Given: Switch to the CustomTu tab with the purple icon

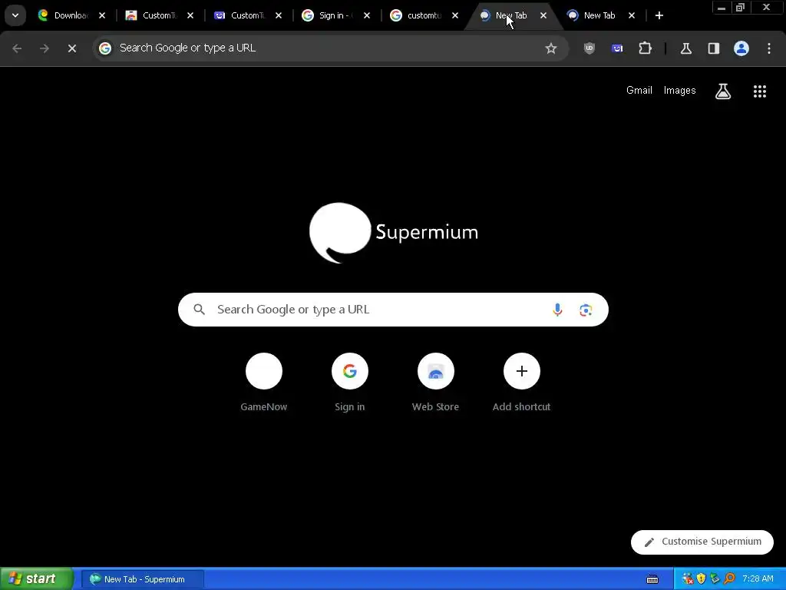Looking at the screenshot, I should coord(246,15).
